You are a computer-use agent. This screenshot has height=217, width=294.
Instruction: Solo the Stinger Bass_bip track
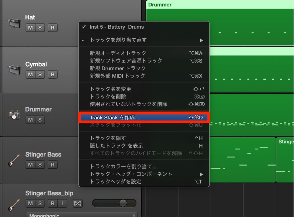click(40, 203)
